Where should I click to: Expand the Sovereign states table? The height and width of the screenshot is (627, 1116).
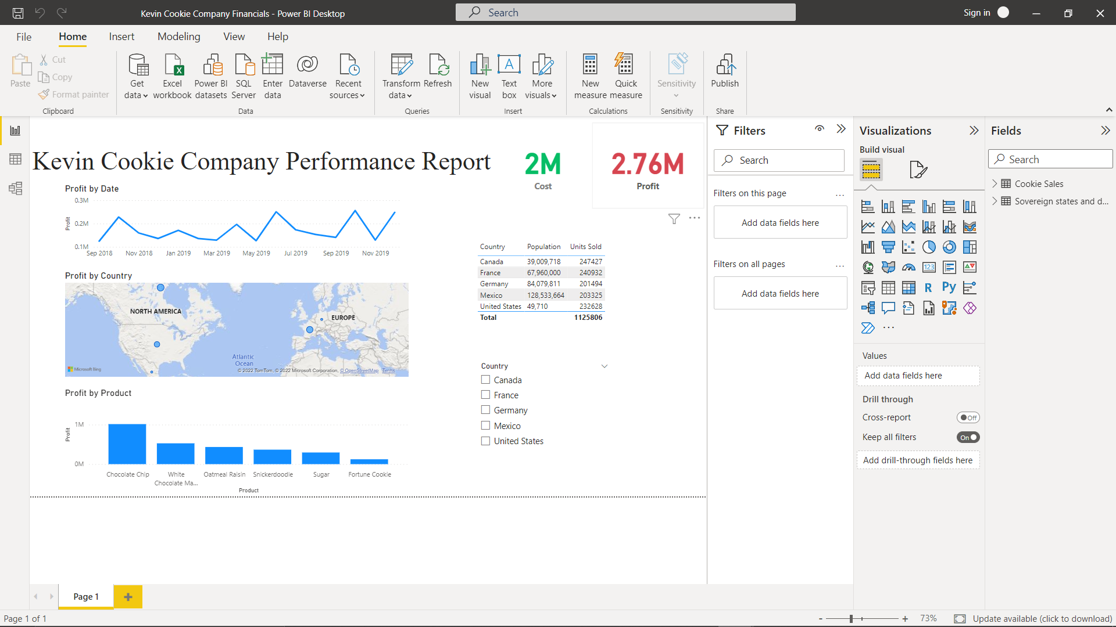coord(995,201)
